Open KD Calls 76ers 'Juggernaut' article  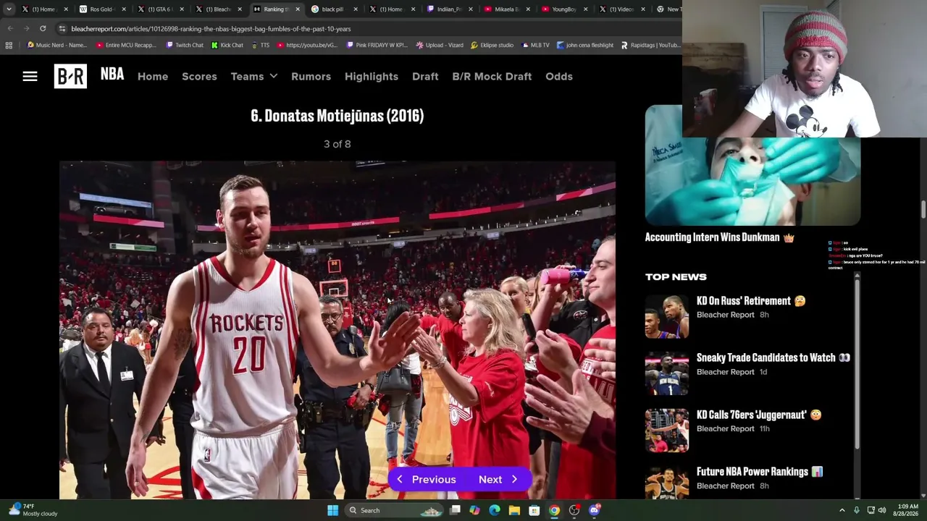click(759, 415)
